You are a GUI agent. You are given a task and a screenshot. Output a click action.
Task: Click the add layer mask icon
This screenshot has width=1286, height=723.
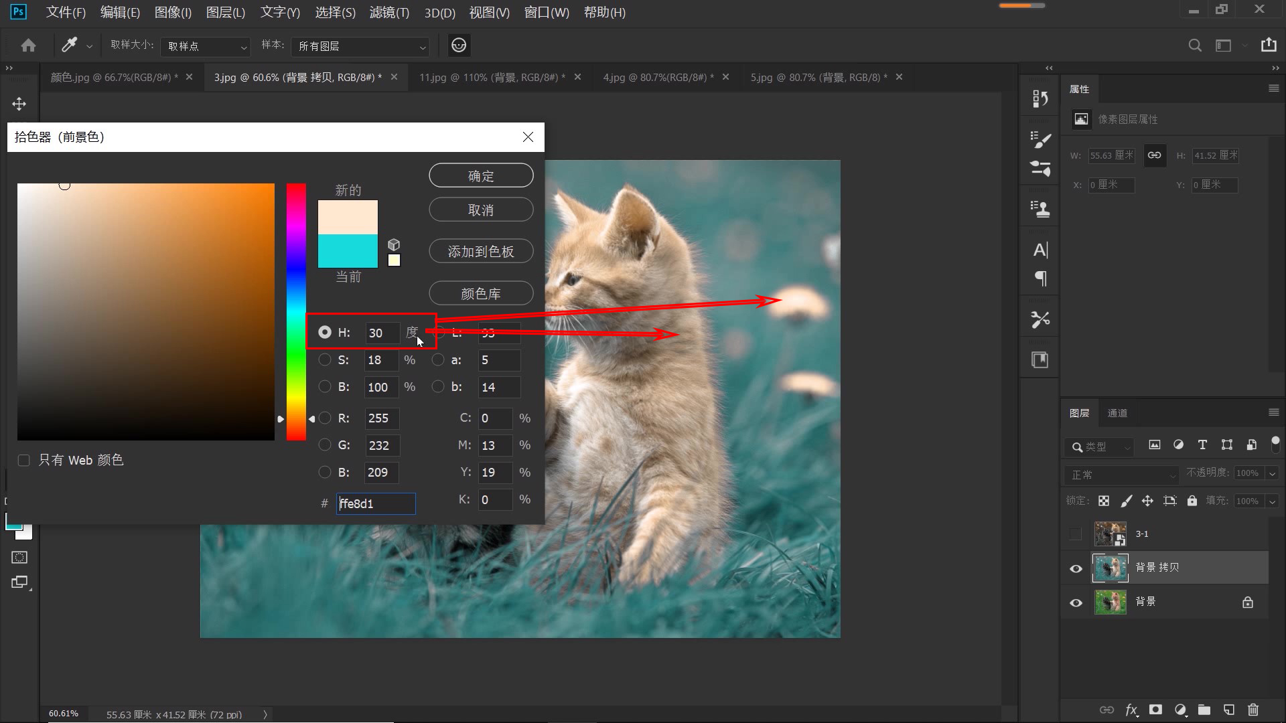click(x=1155, y=710)
